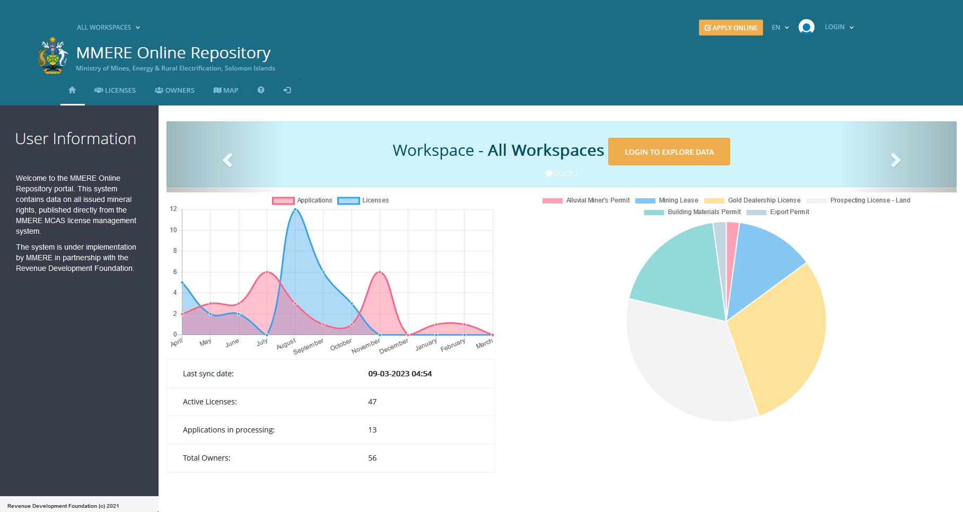Select the fourth carousel indicator dot

568,173
